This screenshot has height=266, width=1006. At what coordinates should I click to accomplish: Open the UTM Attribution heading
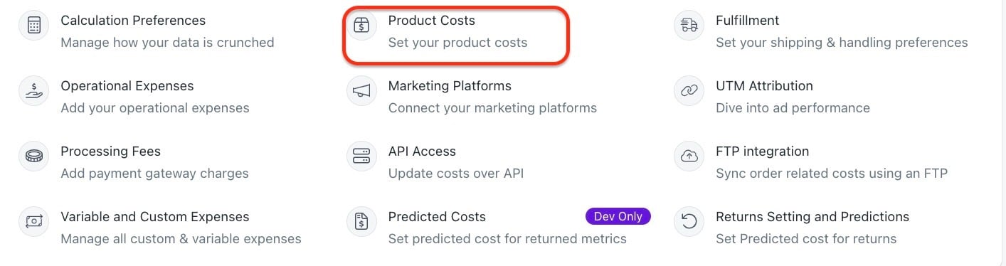click(x=764, y=86)
